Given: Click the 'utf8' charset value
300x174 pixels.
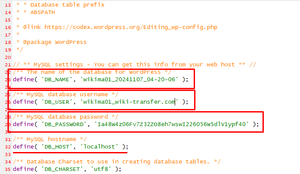Looking at the screenshot, I should (x=101, y=169).
